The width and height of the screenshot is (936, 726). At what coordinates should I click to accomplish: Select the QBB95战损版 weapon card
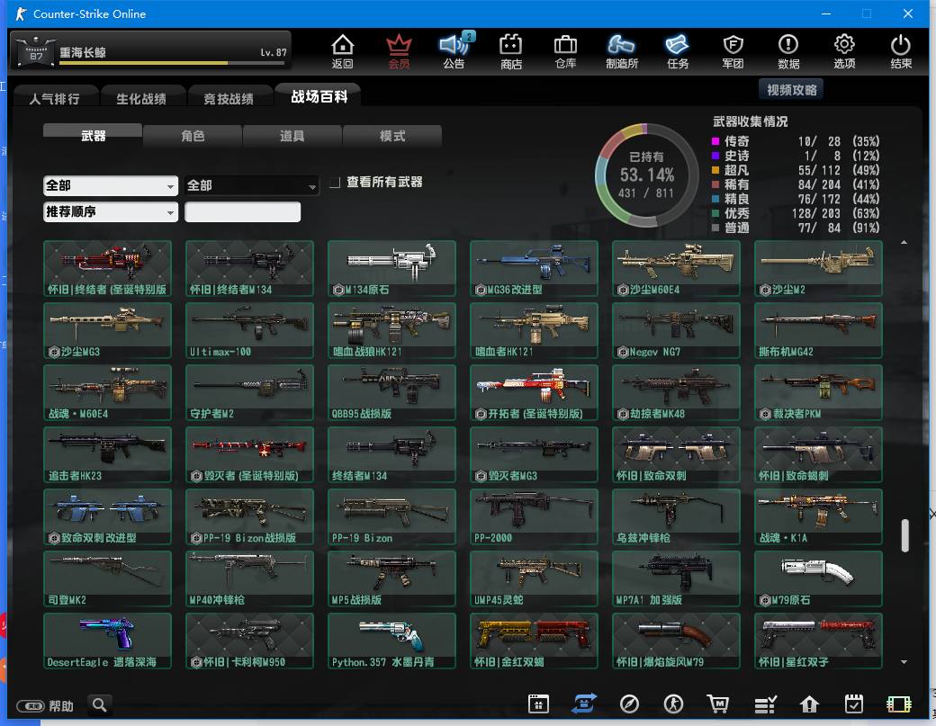pyautogui.click(x=391, y=392)
